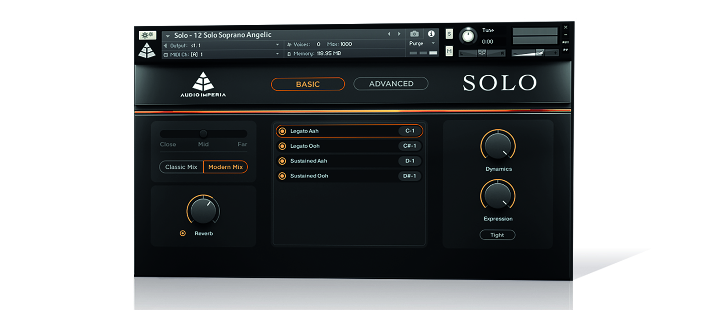724x310 pixels.
Task: Click the Dynamics knob
Action: click(x=498, y=146)
